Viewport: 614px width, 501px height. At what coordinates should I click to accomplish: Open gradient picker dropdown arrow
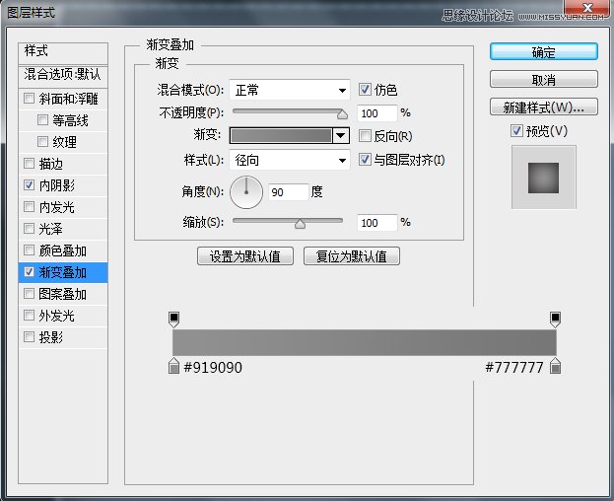tap(341, 135)
